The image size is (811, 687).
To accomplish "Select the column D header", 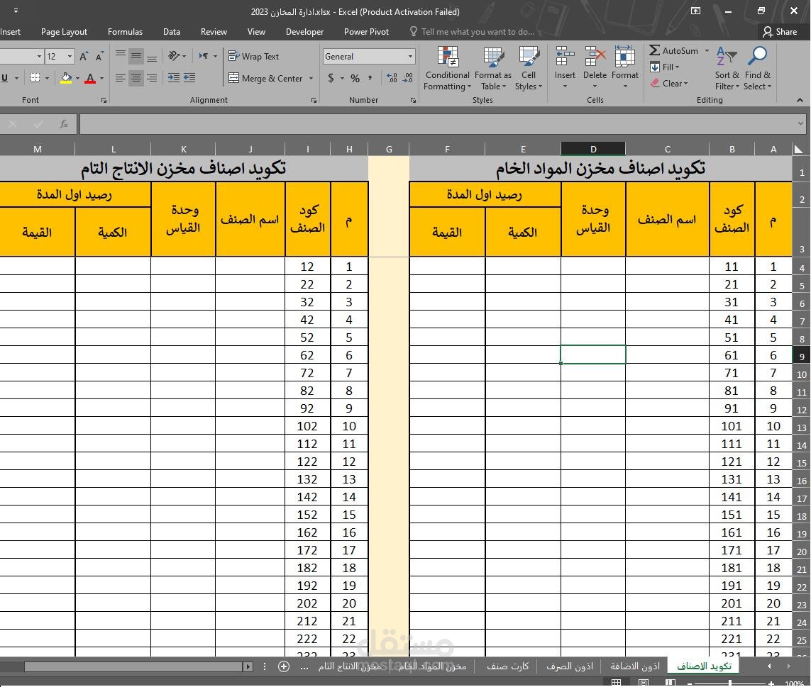I will point(593,150).
